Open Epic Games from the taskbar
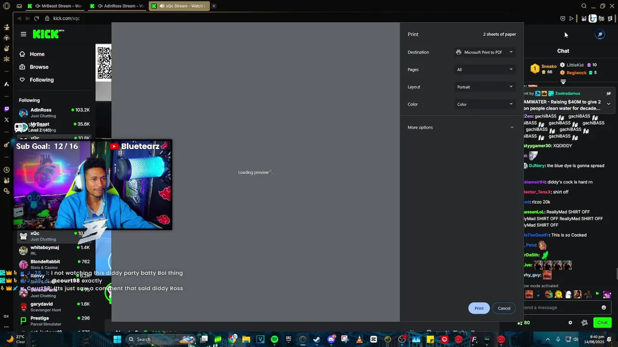Screen dimensions: 618x347 289,339
